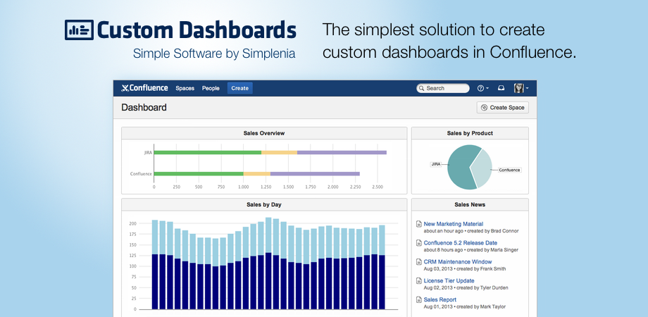This screenshot has width=648, height=317.
Task: Click the page icon beside Sales Report
Action: coord(419,300)
